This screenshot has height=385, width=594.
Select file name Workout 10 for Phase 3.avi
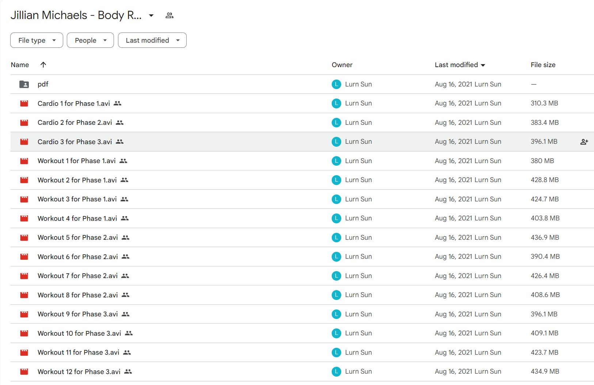(x=79, y=333)
